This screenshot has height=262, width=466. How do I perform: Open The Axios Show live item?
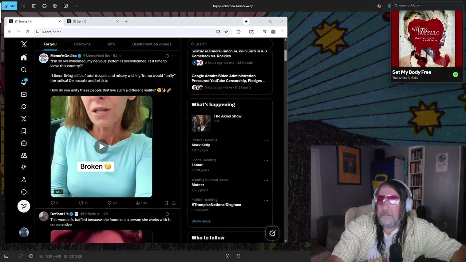[230, 123]
